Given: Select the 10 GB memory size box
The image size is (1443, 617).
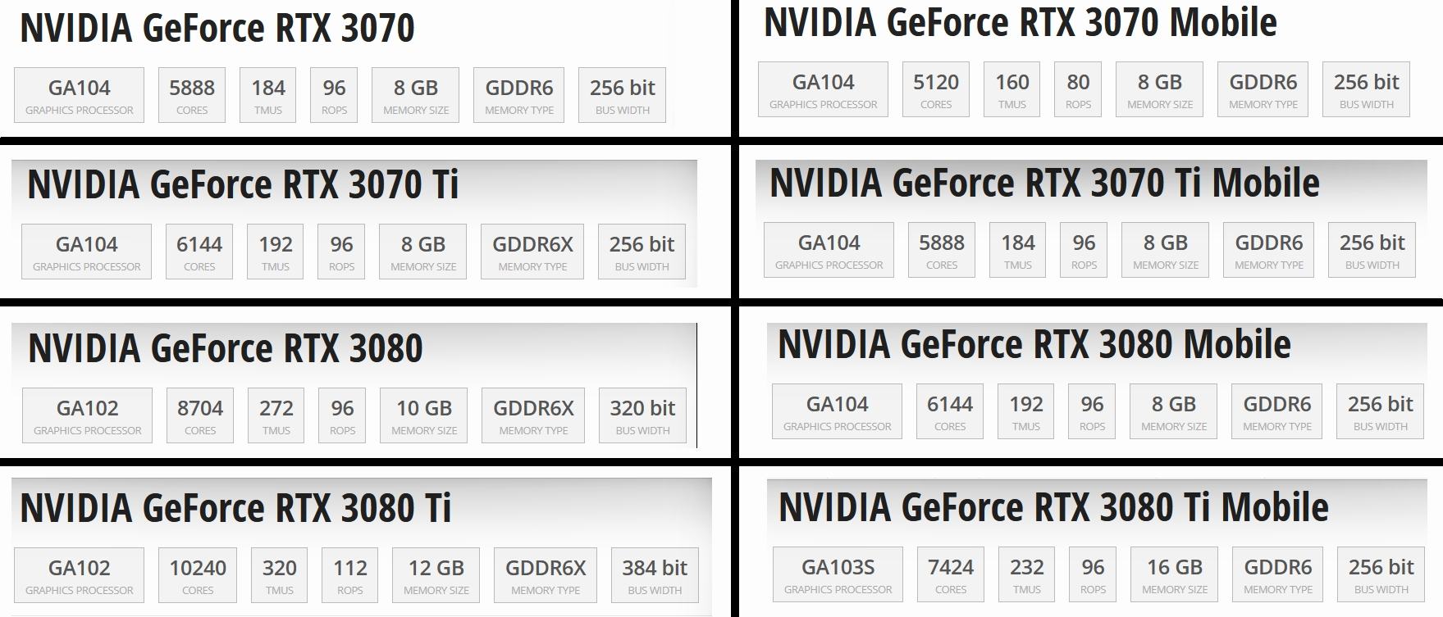Looking at the screenshot, I should point(424,415).
